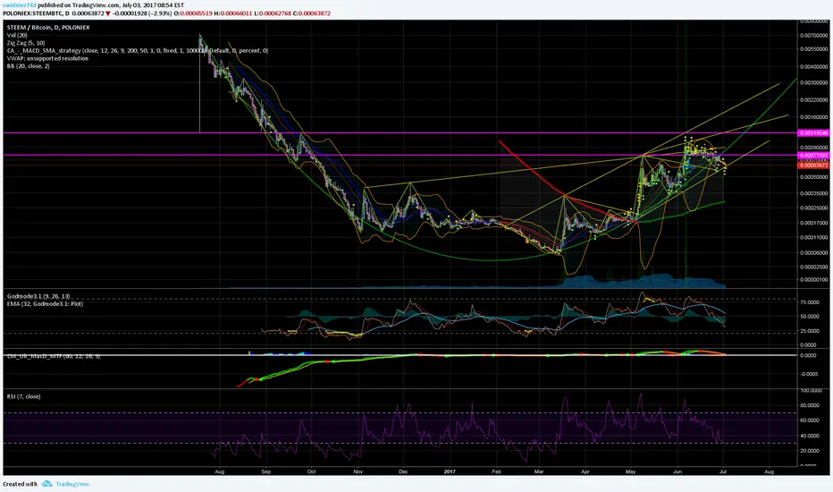The height and width of the screenshot is (492, 833).
Task: Click the 0.00011000 price axis label
Action: [x=814, y=238]
